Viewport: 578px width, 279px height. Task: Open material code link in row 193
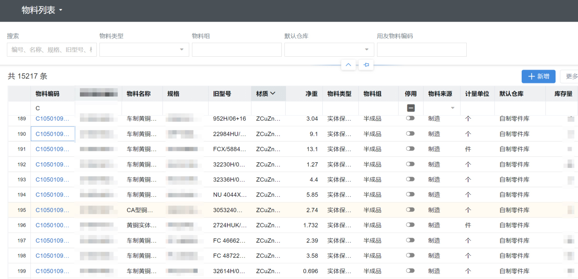pyautogui.click(x=52, y=180)
